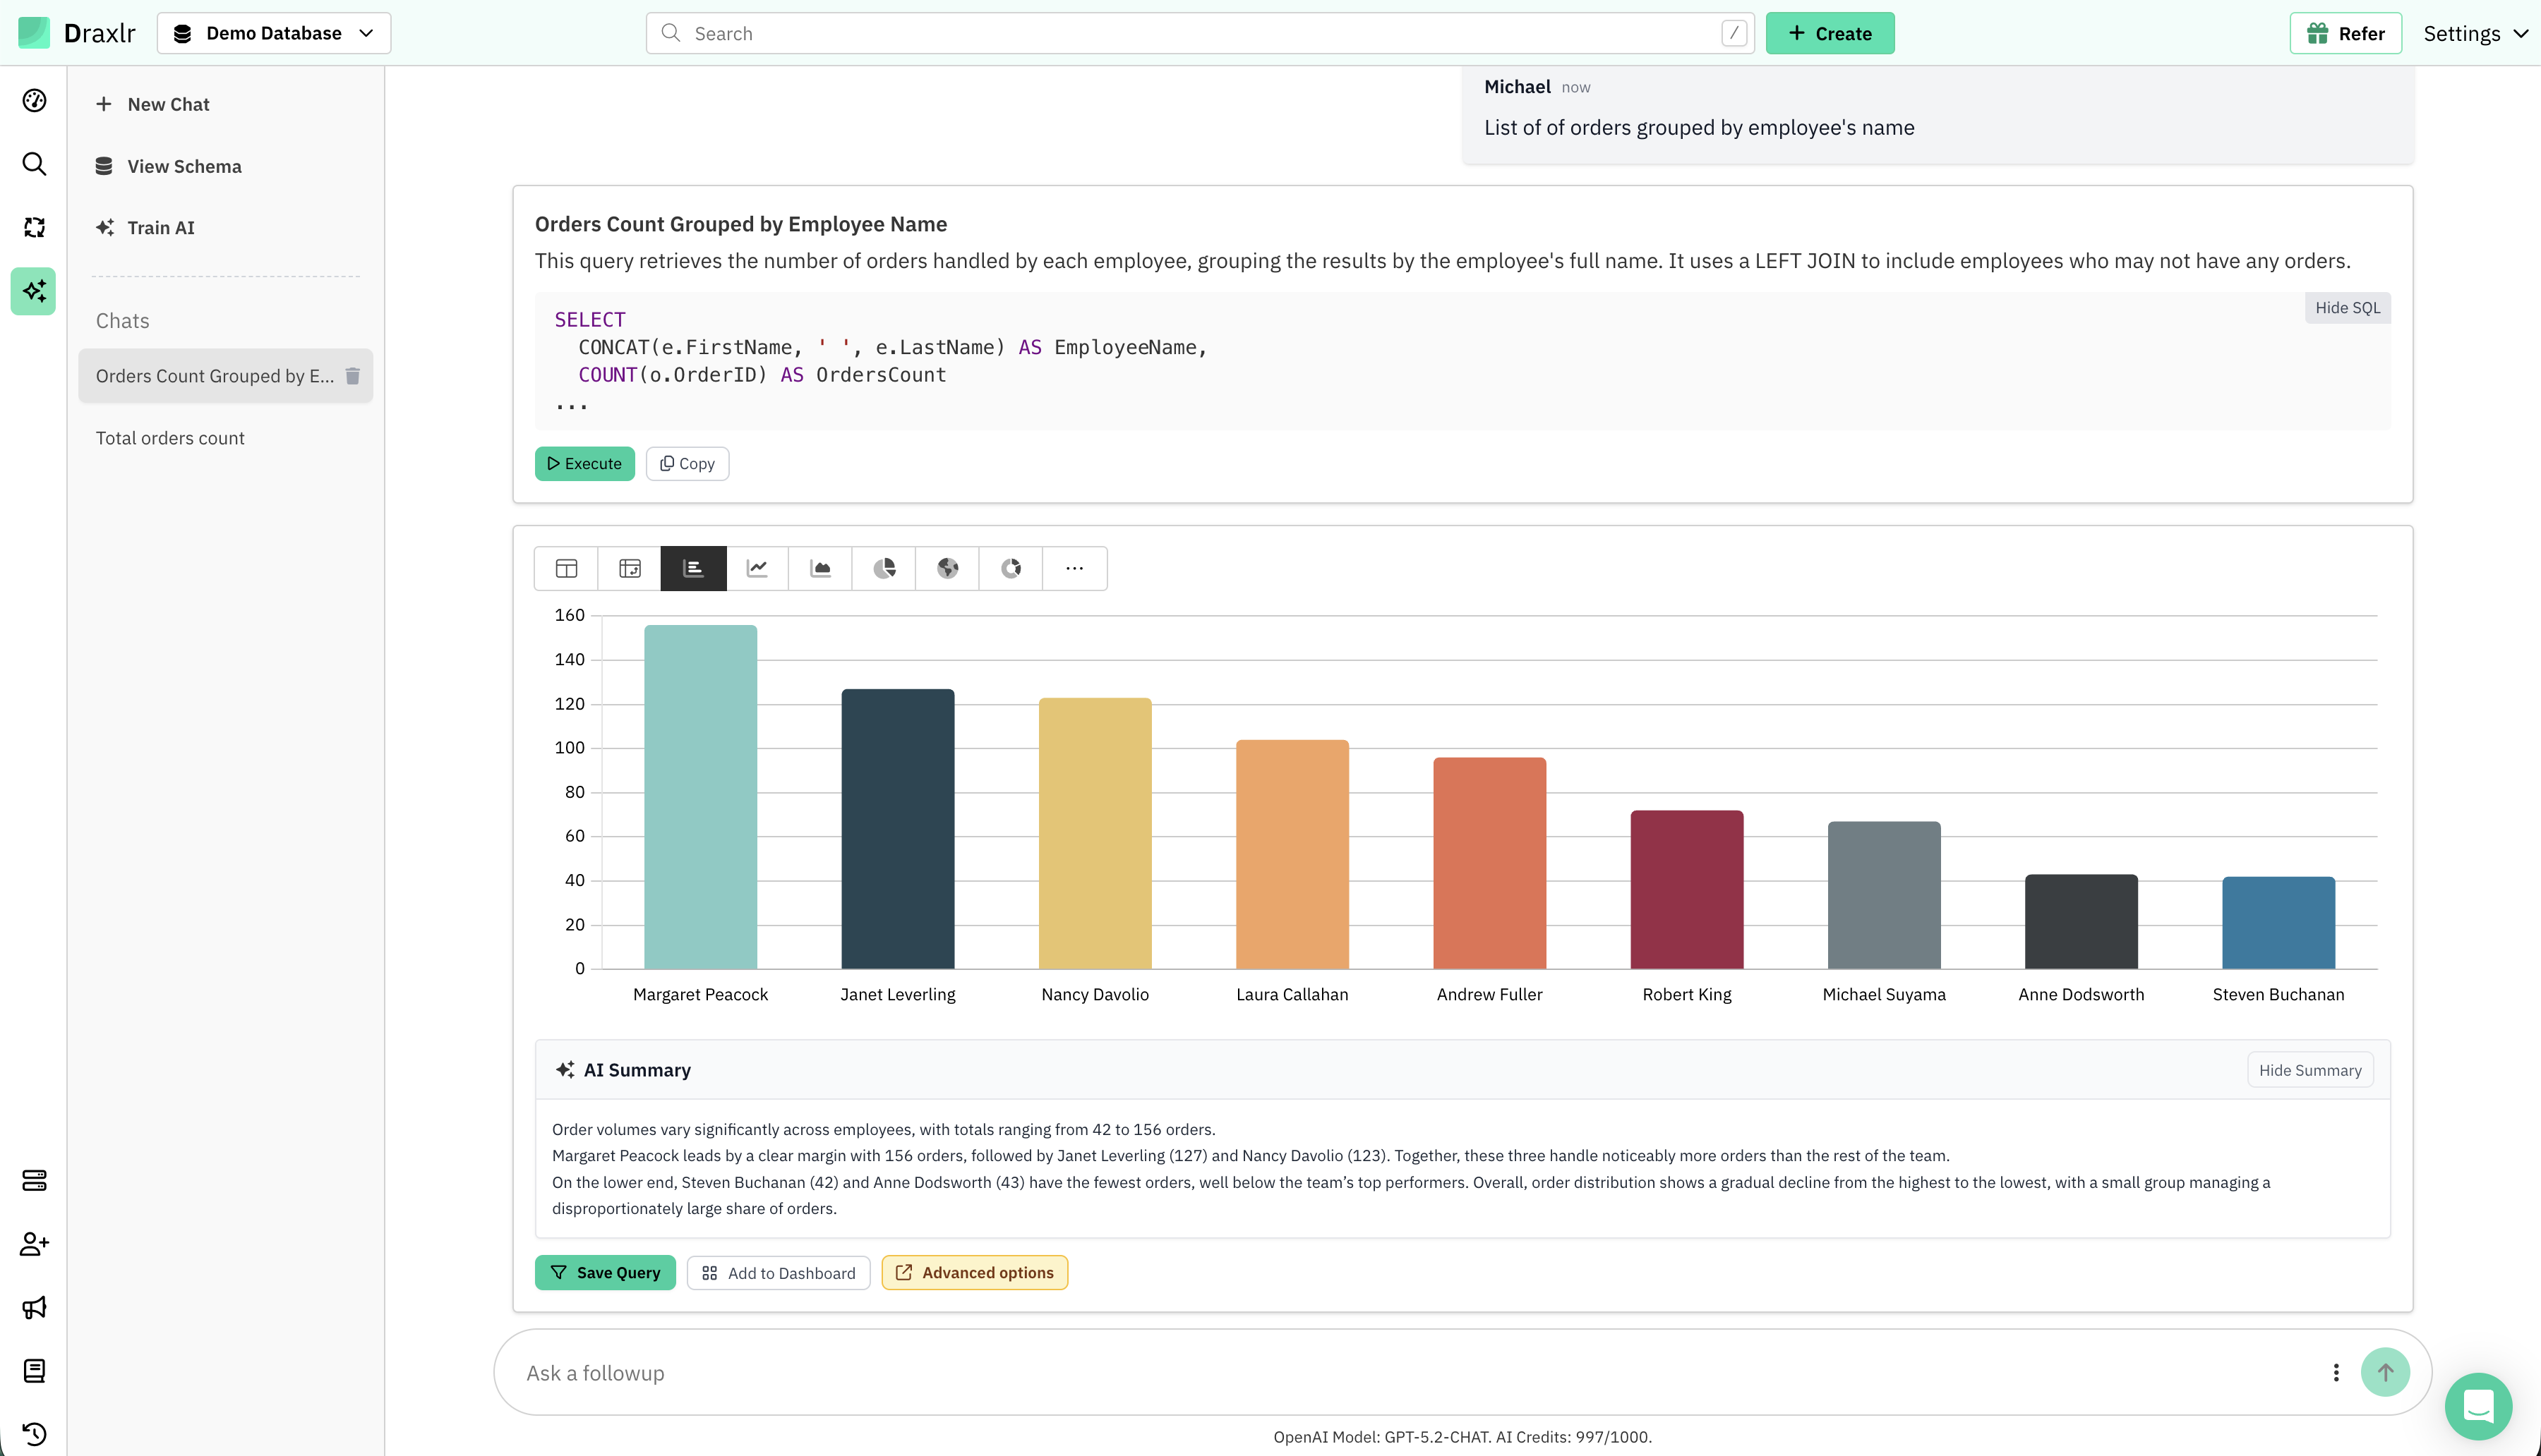
Task: Click Save Query
Action: (x=605, y=1272)
